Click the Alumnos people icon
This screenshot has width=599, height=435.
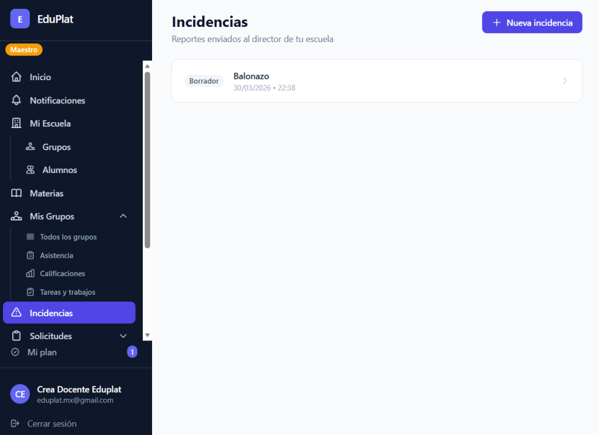tap(30, 170)
